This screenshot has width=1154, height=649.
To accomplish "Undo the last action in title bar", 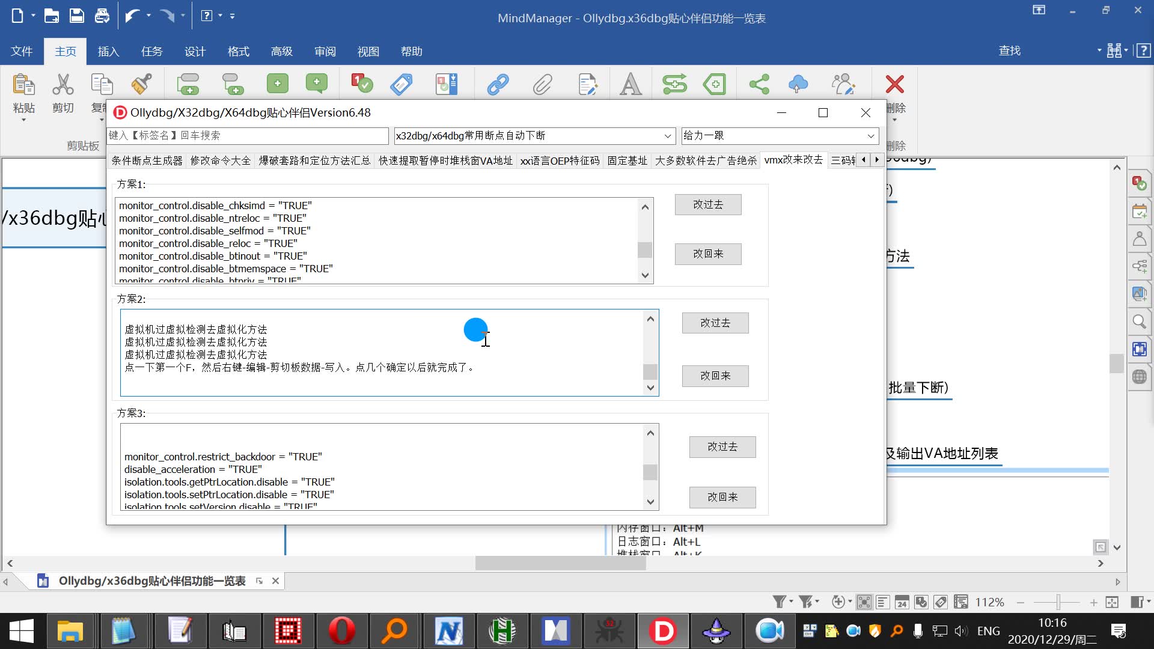I will [132, 16].
